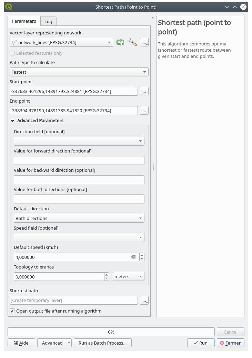This screenshot has height=358, width=252.
Task: Click the browse button next to network layer
Action: (x=144, y=42)
